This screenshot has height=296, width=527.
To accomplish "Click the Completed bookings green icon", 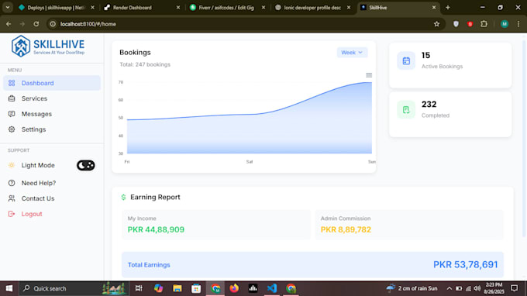I will point(406,110).
